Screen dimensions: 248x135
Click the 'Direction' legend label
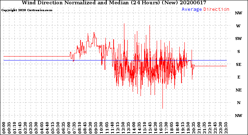pos(216,9)
